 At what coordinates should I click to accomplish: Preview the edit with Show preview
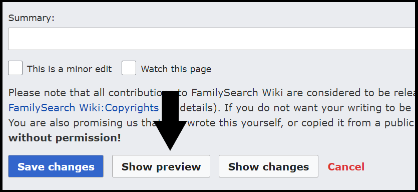(161, 166)
